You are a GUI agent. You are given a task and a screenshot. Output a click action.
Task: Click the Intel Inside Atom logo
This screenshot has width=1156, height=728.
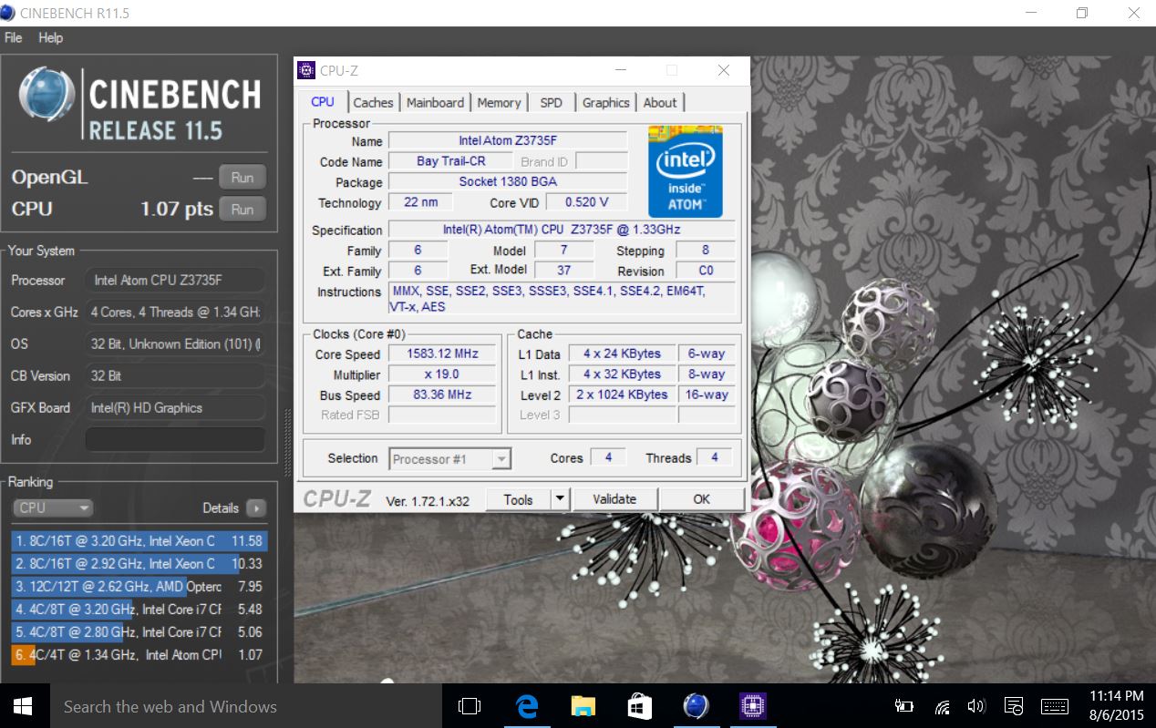686,171
